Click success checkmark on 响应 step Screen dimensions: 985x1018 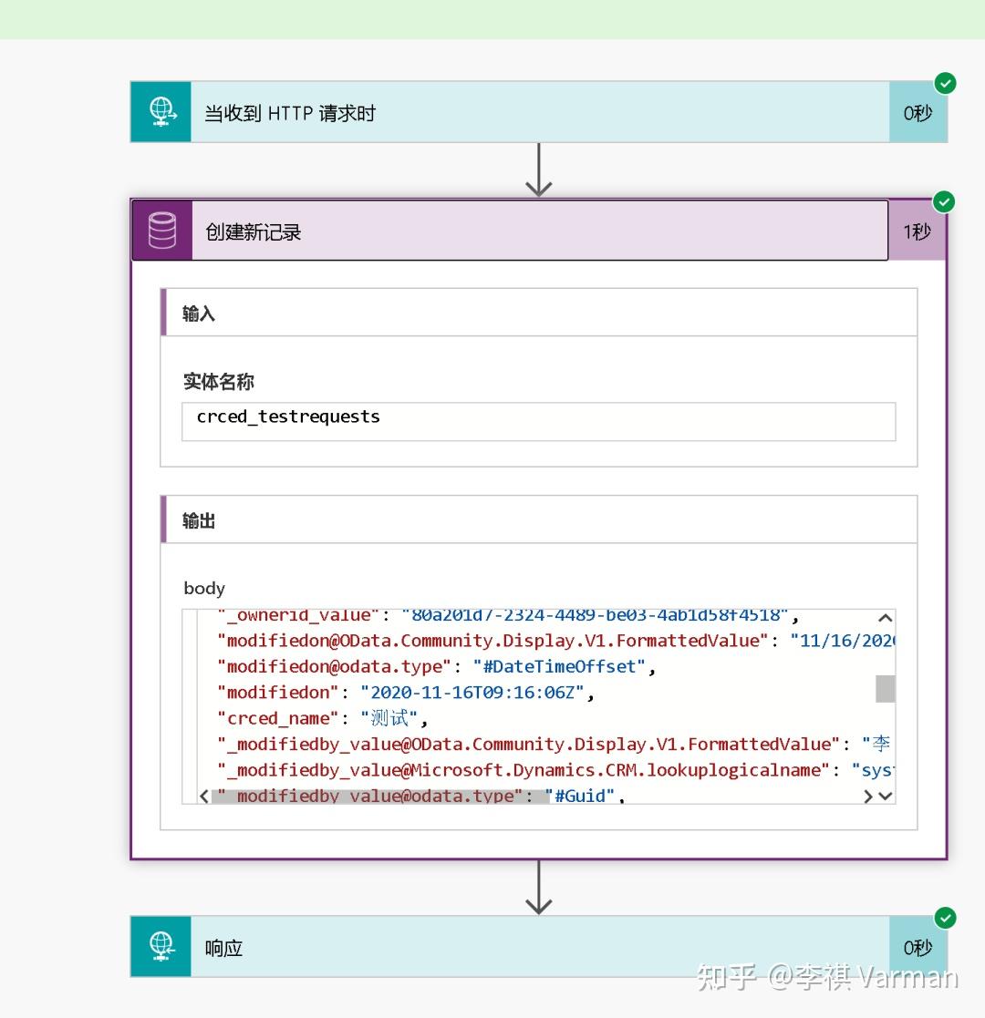(945, 918)
